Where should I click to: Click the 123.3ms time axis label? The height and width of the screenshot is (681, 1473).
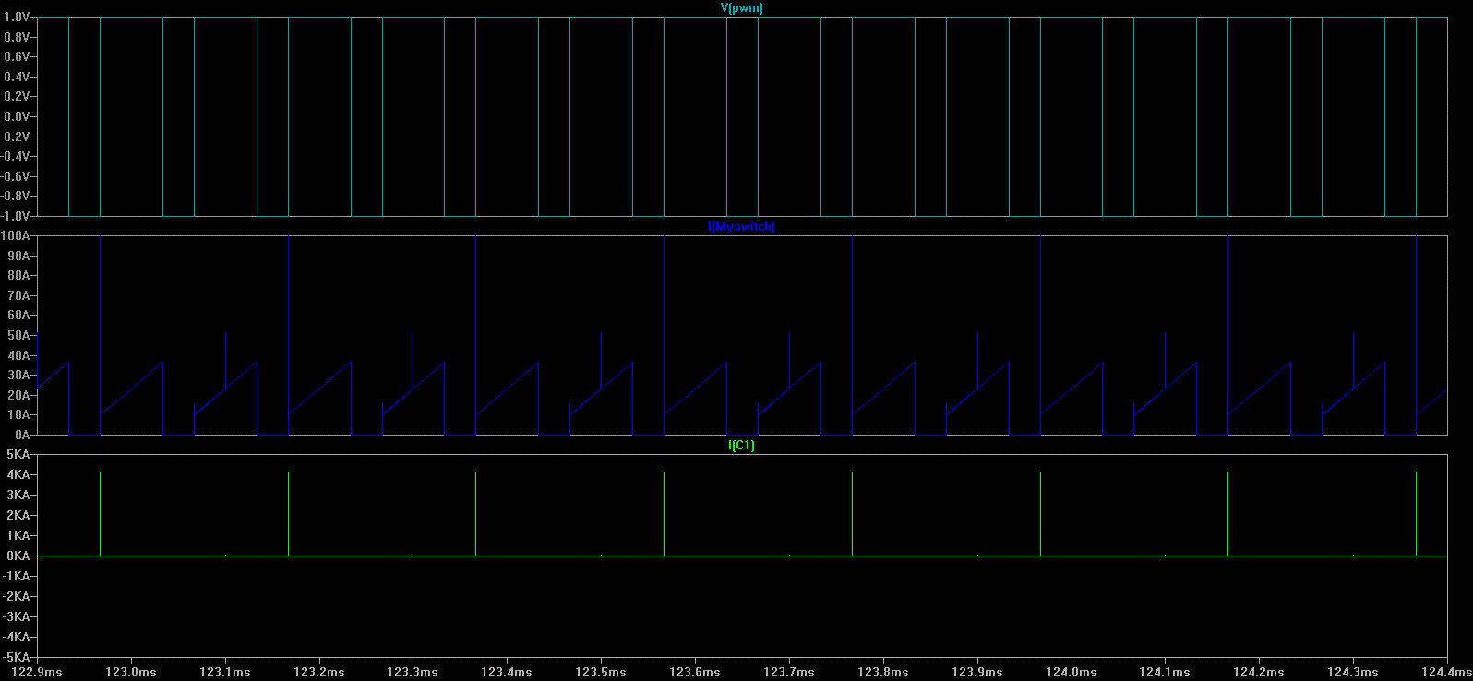click(413, 672)
